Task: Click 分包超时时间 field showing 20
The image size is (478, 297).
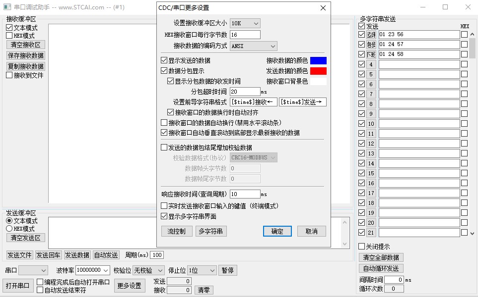Action: click(x=245, y=92)
